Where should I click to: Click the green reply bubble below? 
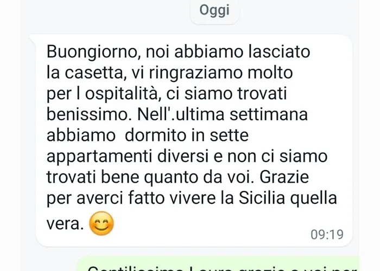pyautogui.click(x=218, y=263)
